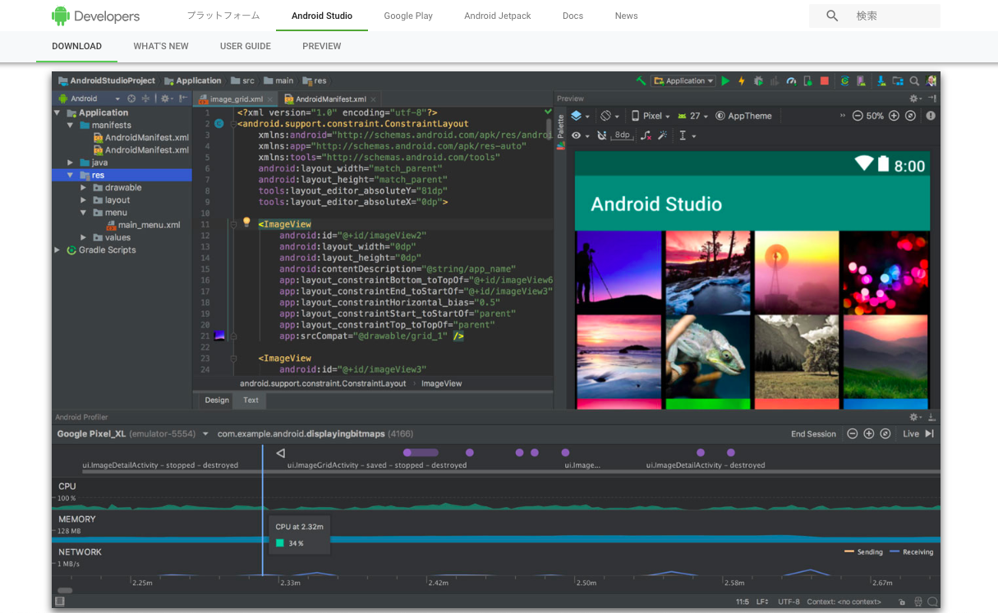Expand the java folder
998x613 pixels.
tap(70, 162)
